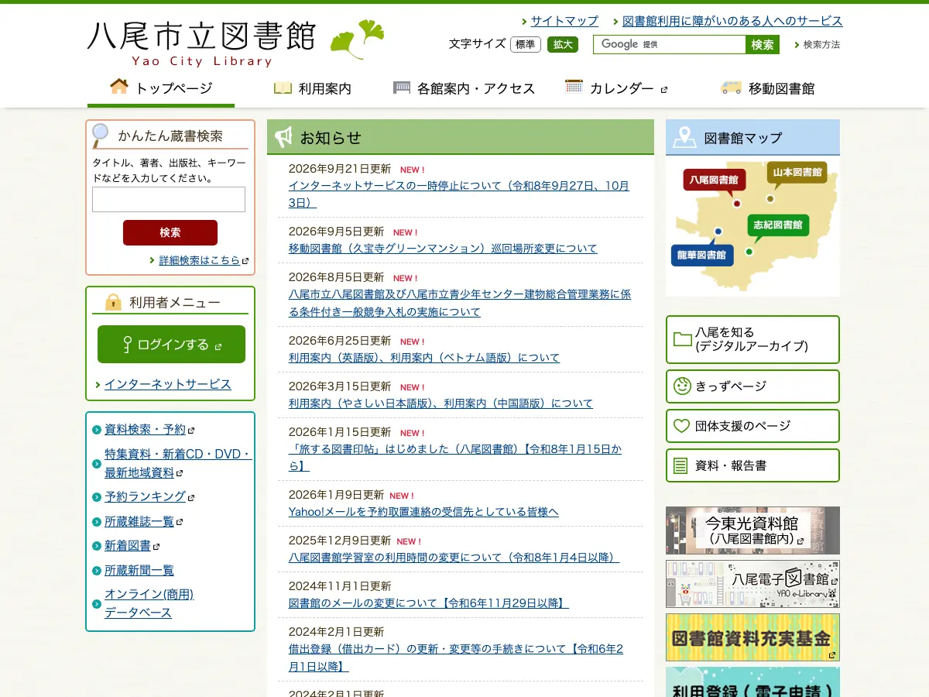Click the 山本図書館 map marker label
The image size is (929, 697).
[797, 172]
